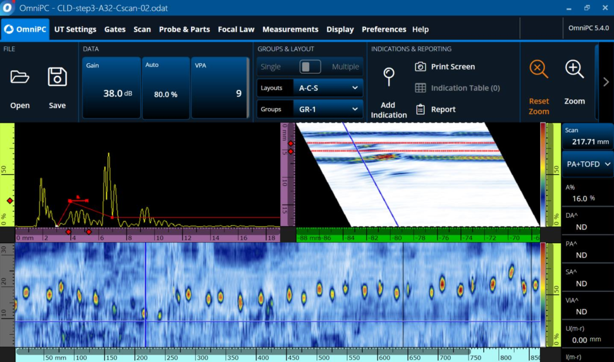Click the ViA^ ND reading
Viewport: 614px width, 362px height.
587,306
